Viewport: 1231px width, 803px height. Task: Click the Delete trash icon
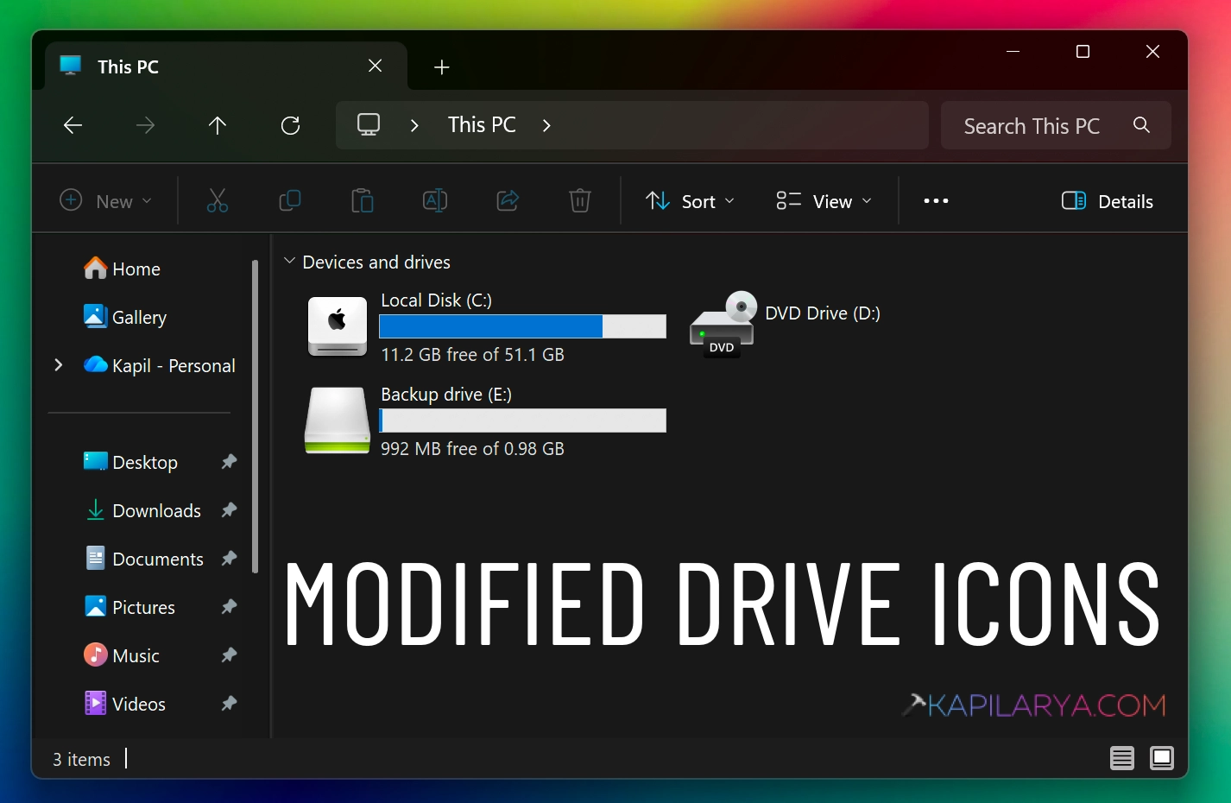pos(580,201)
